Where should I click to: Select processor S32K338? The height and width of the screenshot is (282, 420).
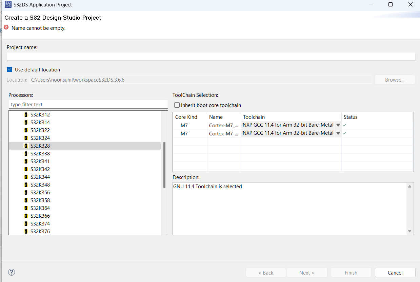40,154
